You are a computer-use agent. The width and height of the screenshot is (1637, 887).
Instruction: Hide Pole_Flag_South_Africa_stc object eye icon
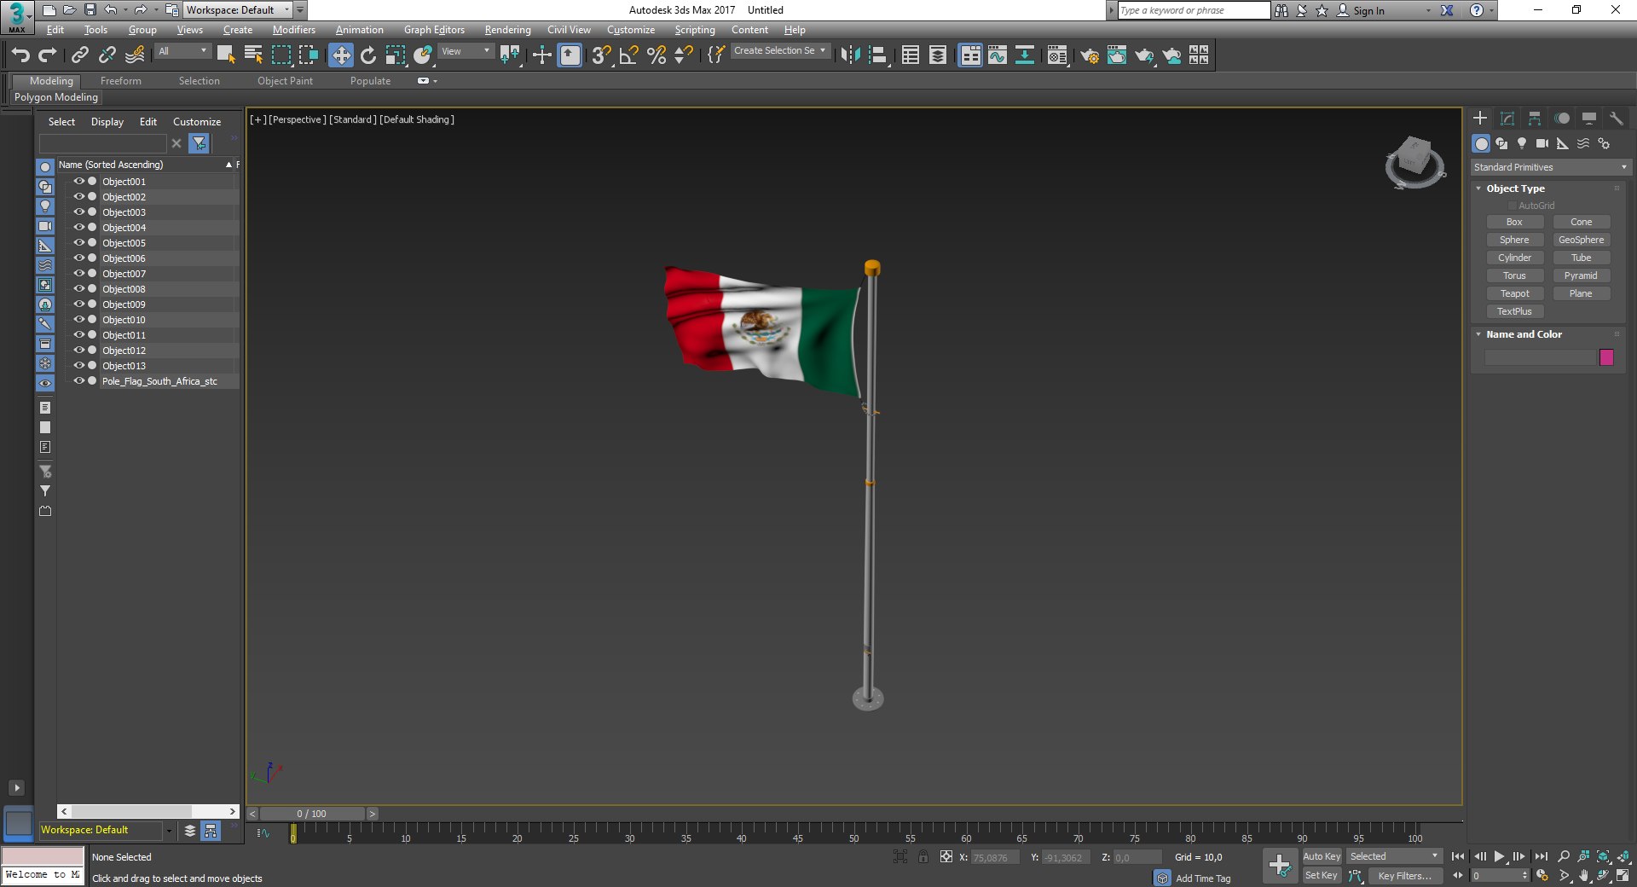point(78,381)
